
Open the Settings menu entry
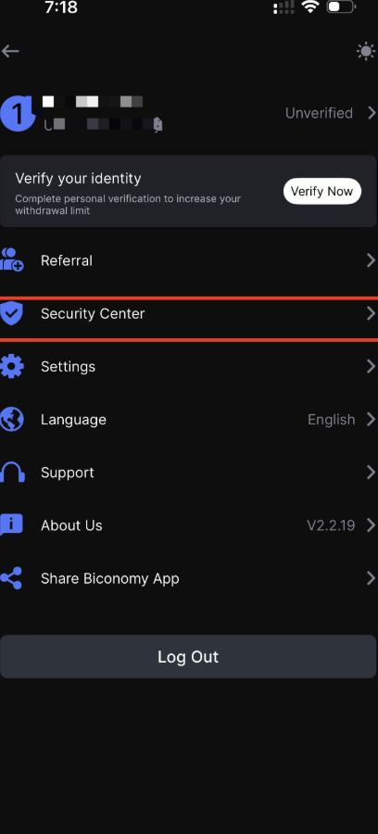click(x=189, y=366)
